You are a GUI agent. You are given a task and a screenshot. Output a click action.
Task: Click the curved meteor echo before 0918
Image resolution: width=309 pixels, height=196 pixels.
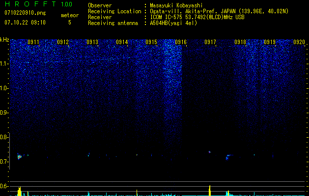(228, 157)
